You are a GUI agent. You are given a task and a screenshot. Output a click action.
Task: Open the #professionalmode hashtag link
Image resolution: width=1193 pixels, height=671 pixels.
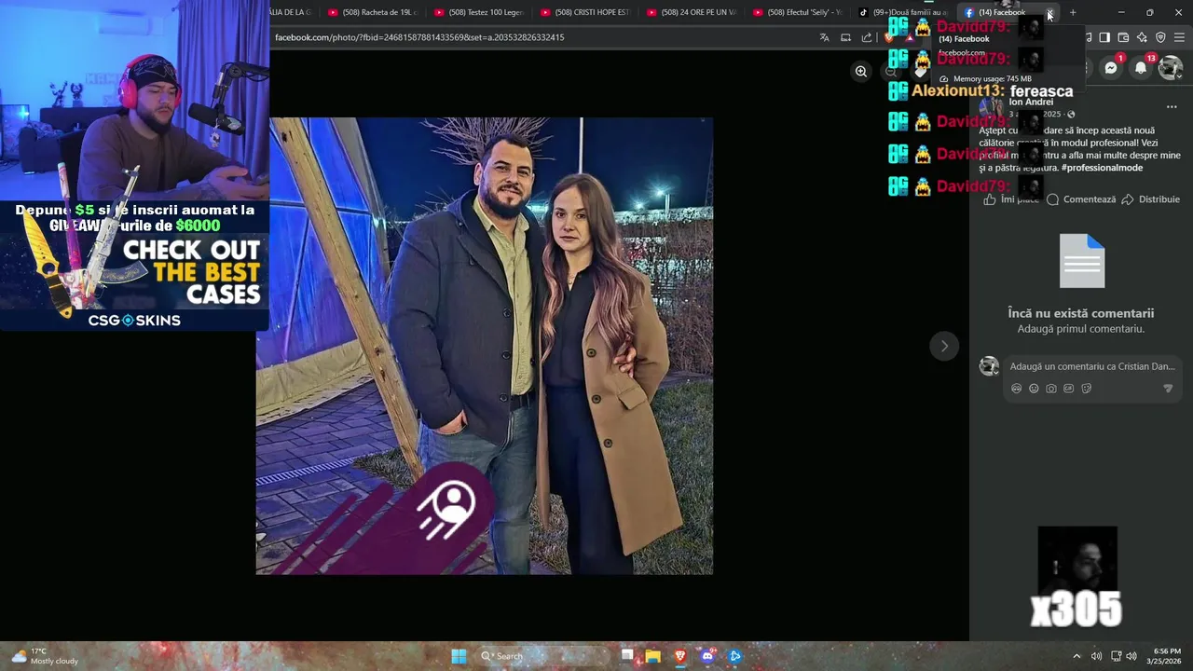pyautogui.click(x=1102, y=168)
